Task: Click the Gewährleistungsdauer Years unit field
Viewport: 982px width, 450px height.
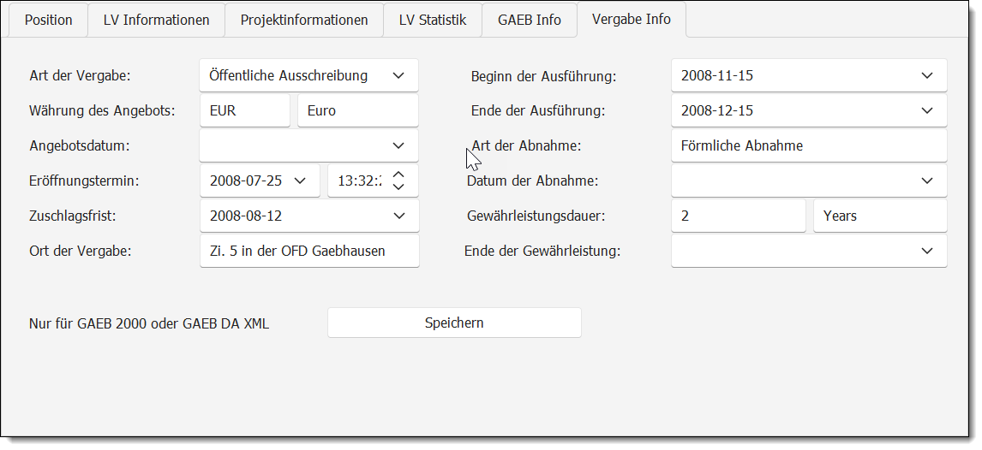Action: point(879,216)
